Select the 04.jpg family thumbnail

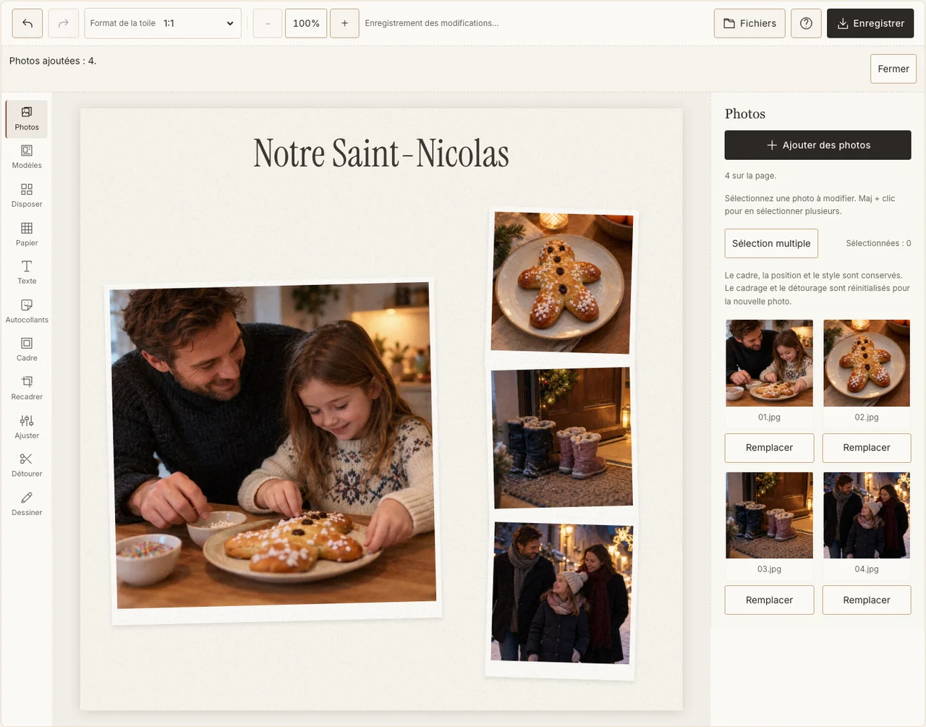point(867,515)
